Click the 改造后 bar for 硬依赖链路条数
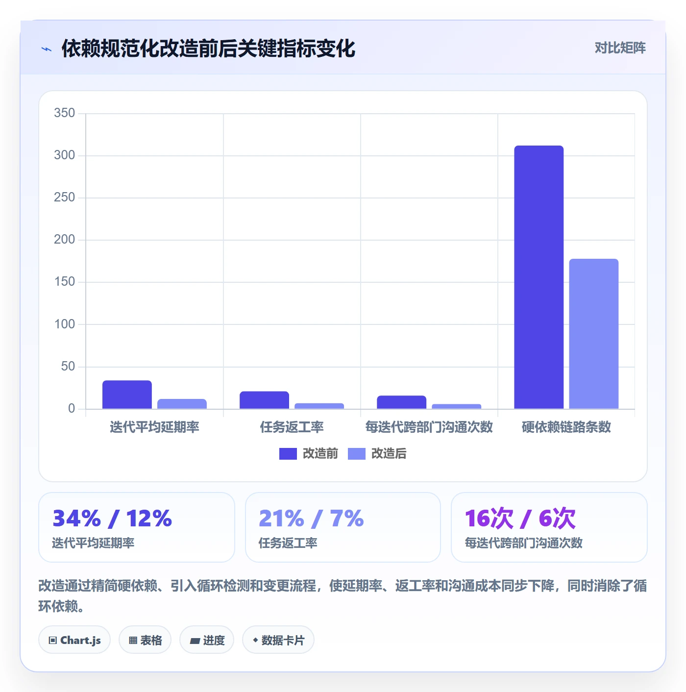 (x=594, y=334)
